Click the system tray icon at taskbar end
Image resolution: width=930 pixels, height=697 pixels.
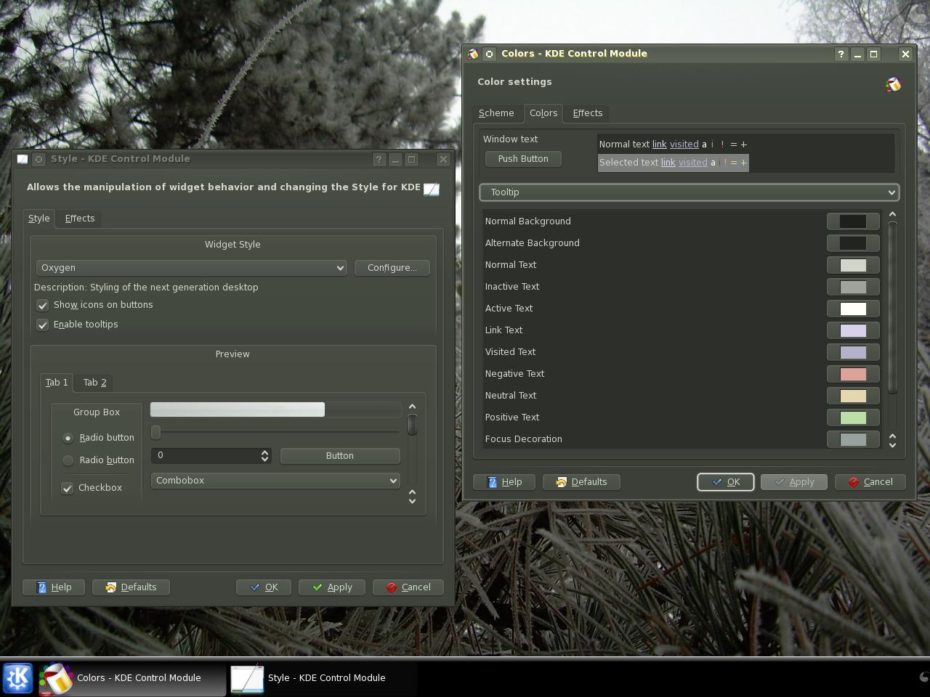923,677
